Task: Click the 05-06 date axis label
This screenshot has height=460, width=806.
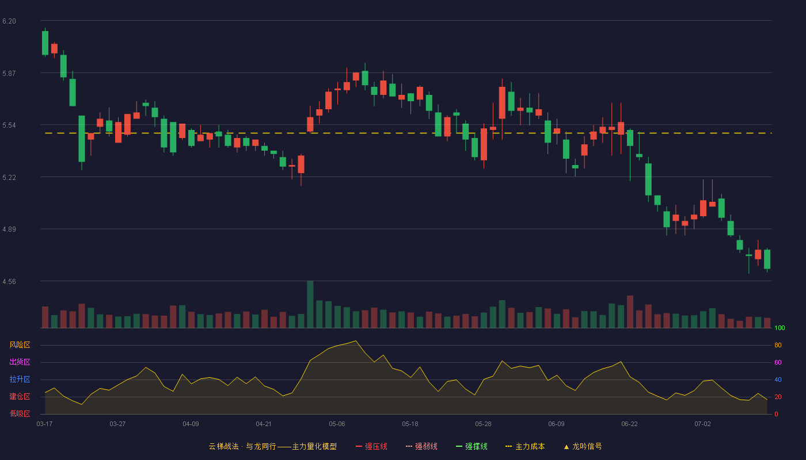Action: tap(337, 424)
